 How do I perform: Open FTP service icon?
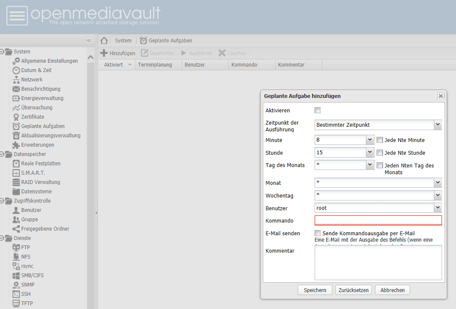(16, 248)
